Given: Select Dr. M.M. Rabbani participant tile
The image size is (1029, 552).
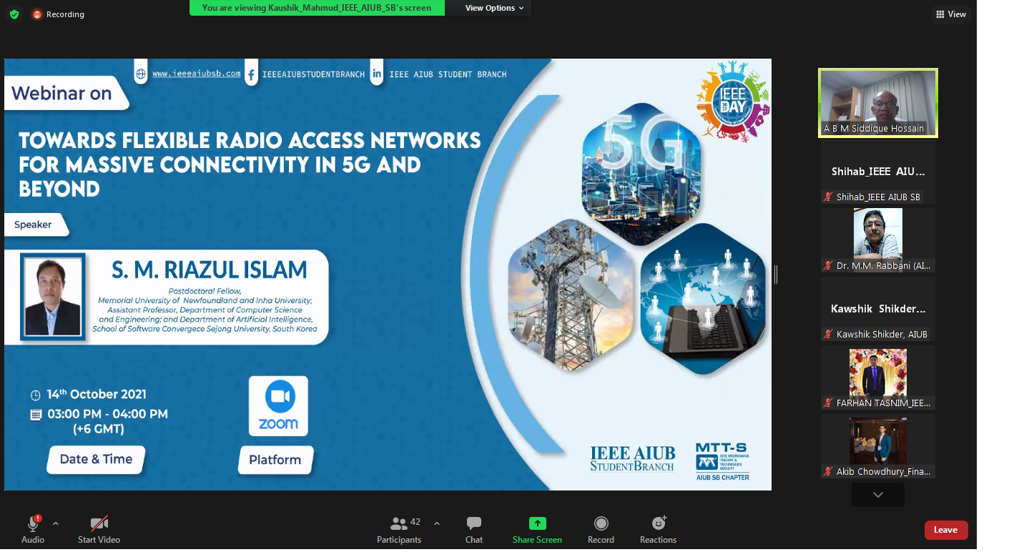Looking at the screenshot, I should [877, 240].
